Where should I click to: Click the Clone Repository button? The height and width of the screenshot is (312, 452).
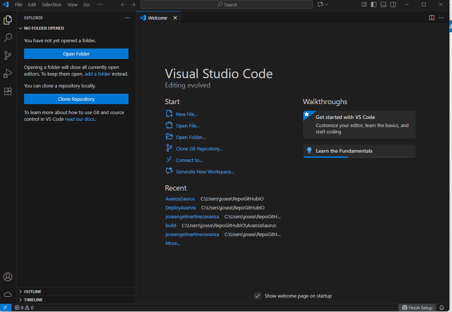[x=76, y=99]
